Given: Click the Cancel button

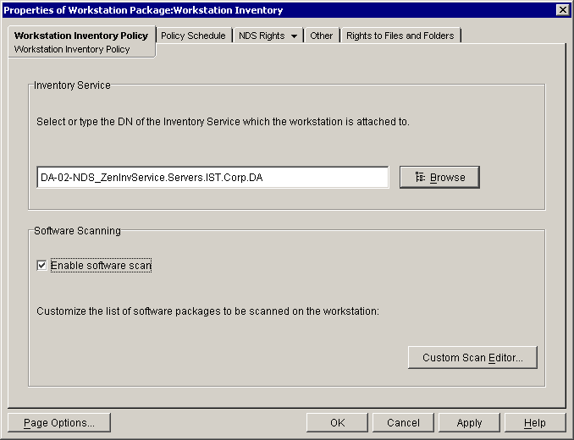Looking at the screenshot, I should click(x=403, y=423).
